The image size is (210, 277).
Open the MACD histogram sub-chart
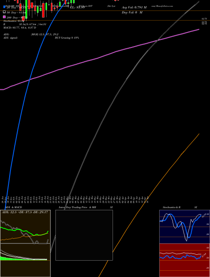coord(25,260)
